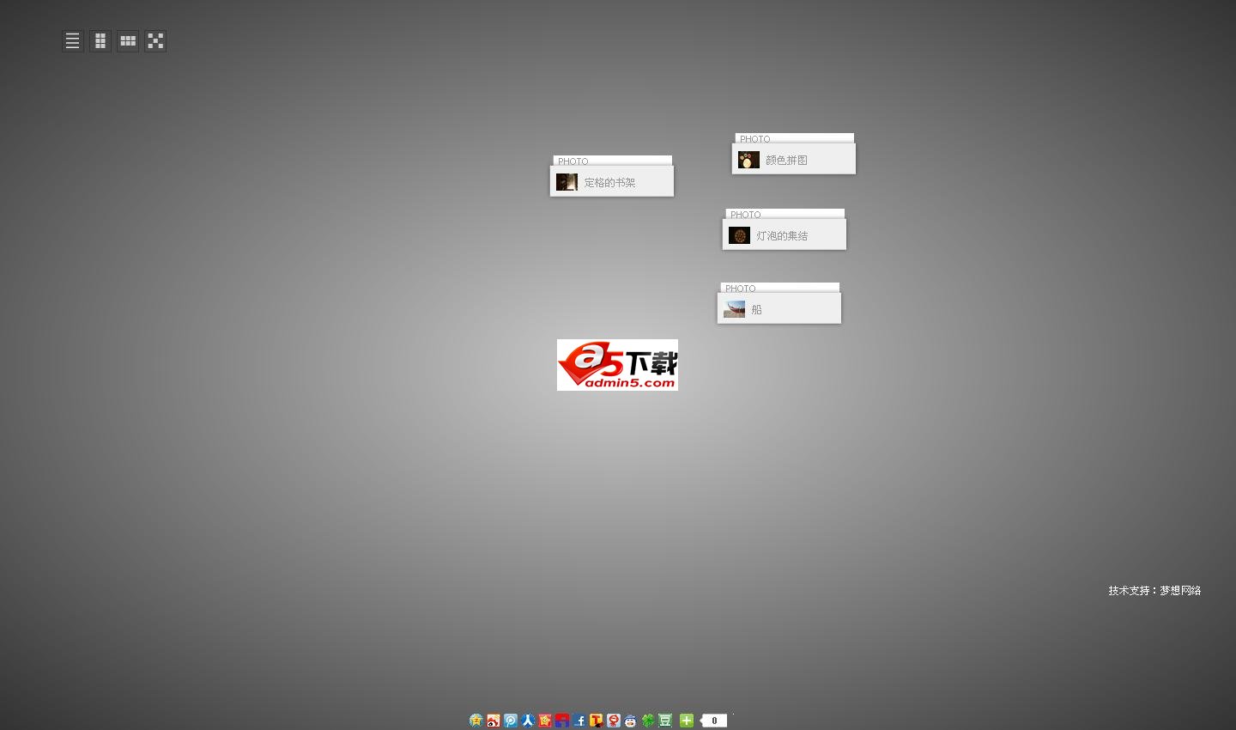The height and width of the screenshot is (730, 1236).
Task: Click the share count bubble
Action: [714, 721]
